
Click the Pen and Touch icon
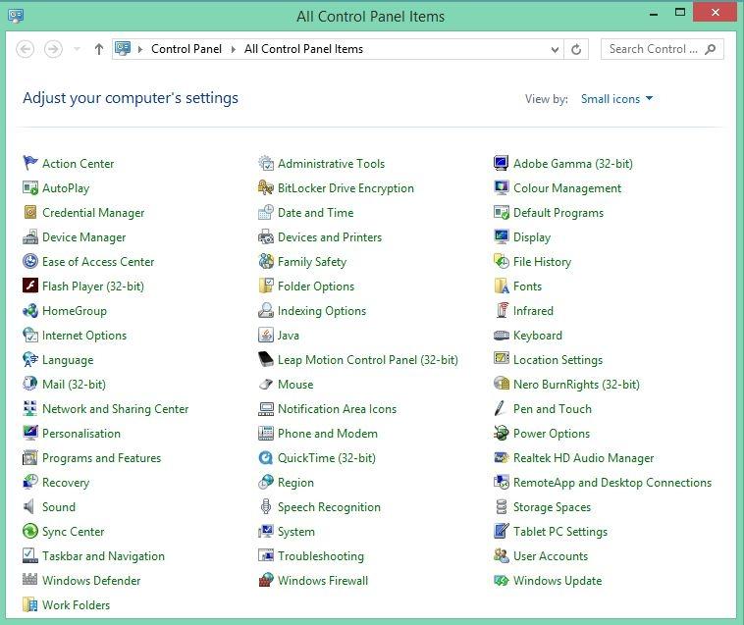point(501,408)
